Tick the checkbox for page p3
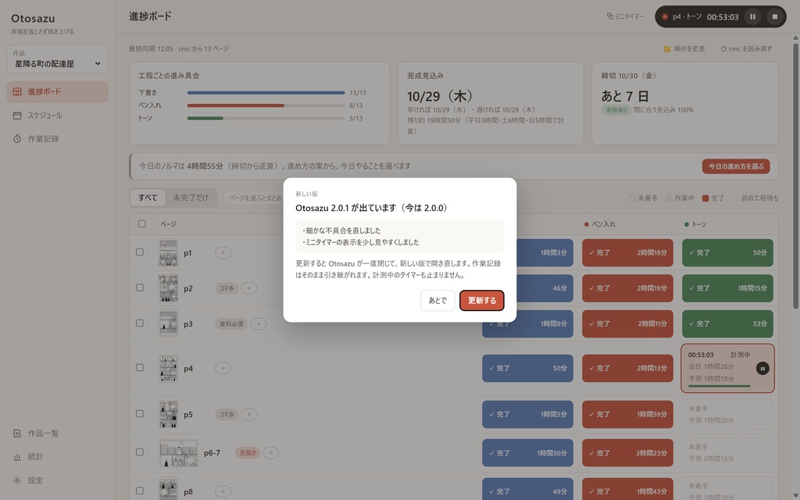Screen dimensions: 800x500 [x=140, y=323]
